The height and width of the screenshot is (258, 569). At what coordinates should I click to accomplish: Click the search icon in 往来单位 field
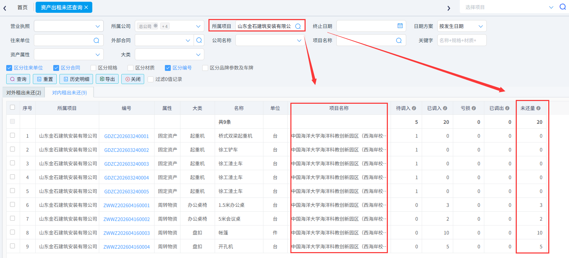pyautogui.click(x=96, y=40)
